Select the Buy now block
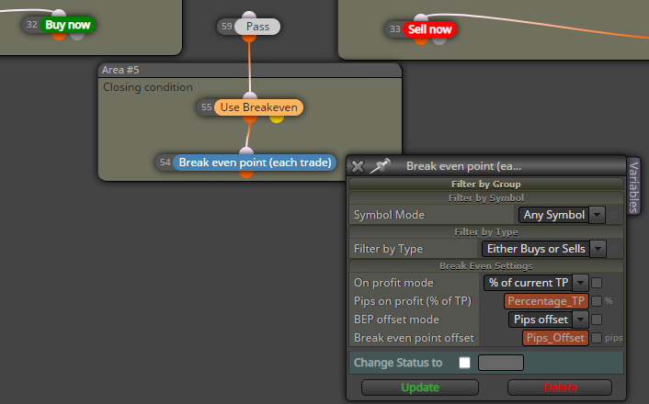The image size is (649, 404). (x=68, y=25)
